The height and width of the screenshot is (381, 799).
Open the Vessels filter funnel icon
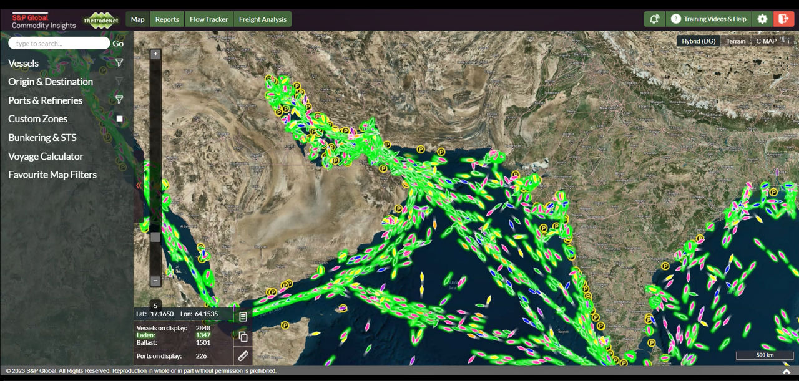119,63
